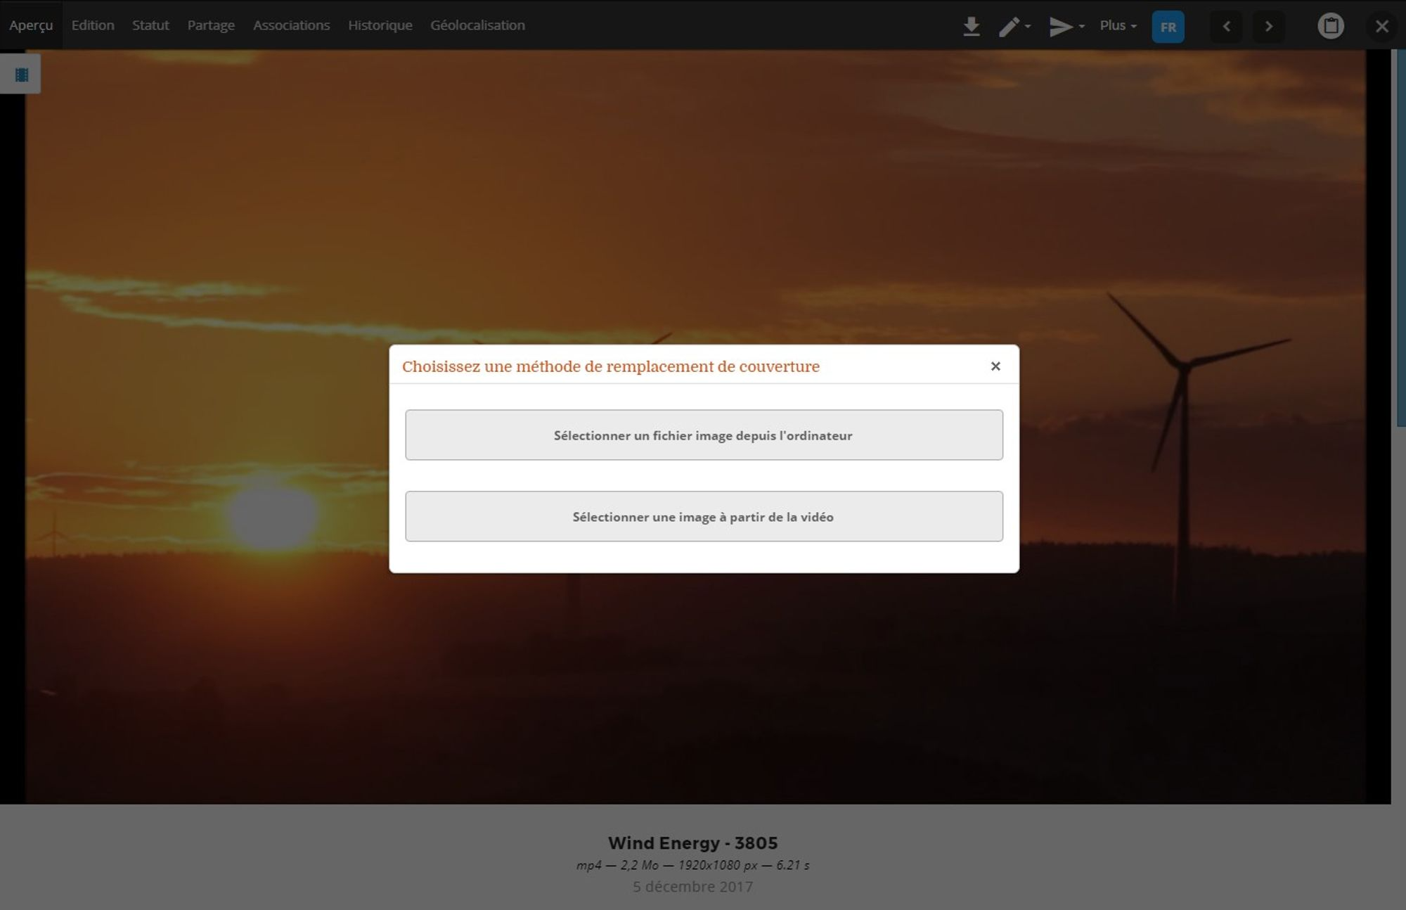Expand the Plus menu
Screen dimensions: 1406x910
click(x=1118, y=25)
